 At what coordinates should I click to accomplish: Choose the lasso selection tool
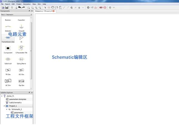tap(53, 7)
